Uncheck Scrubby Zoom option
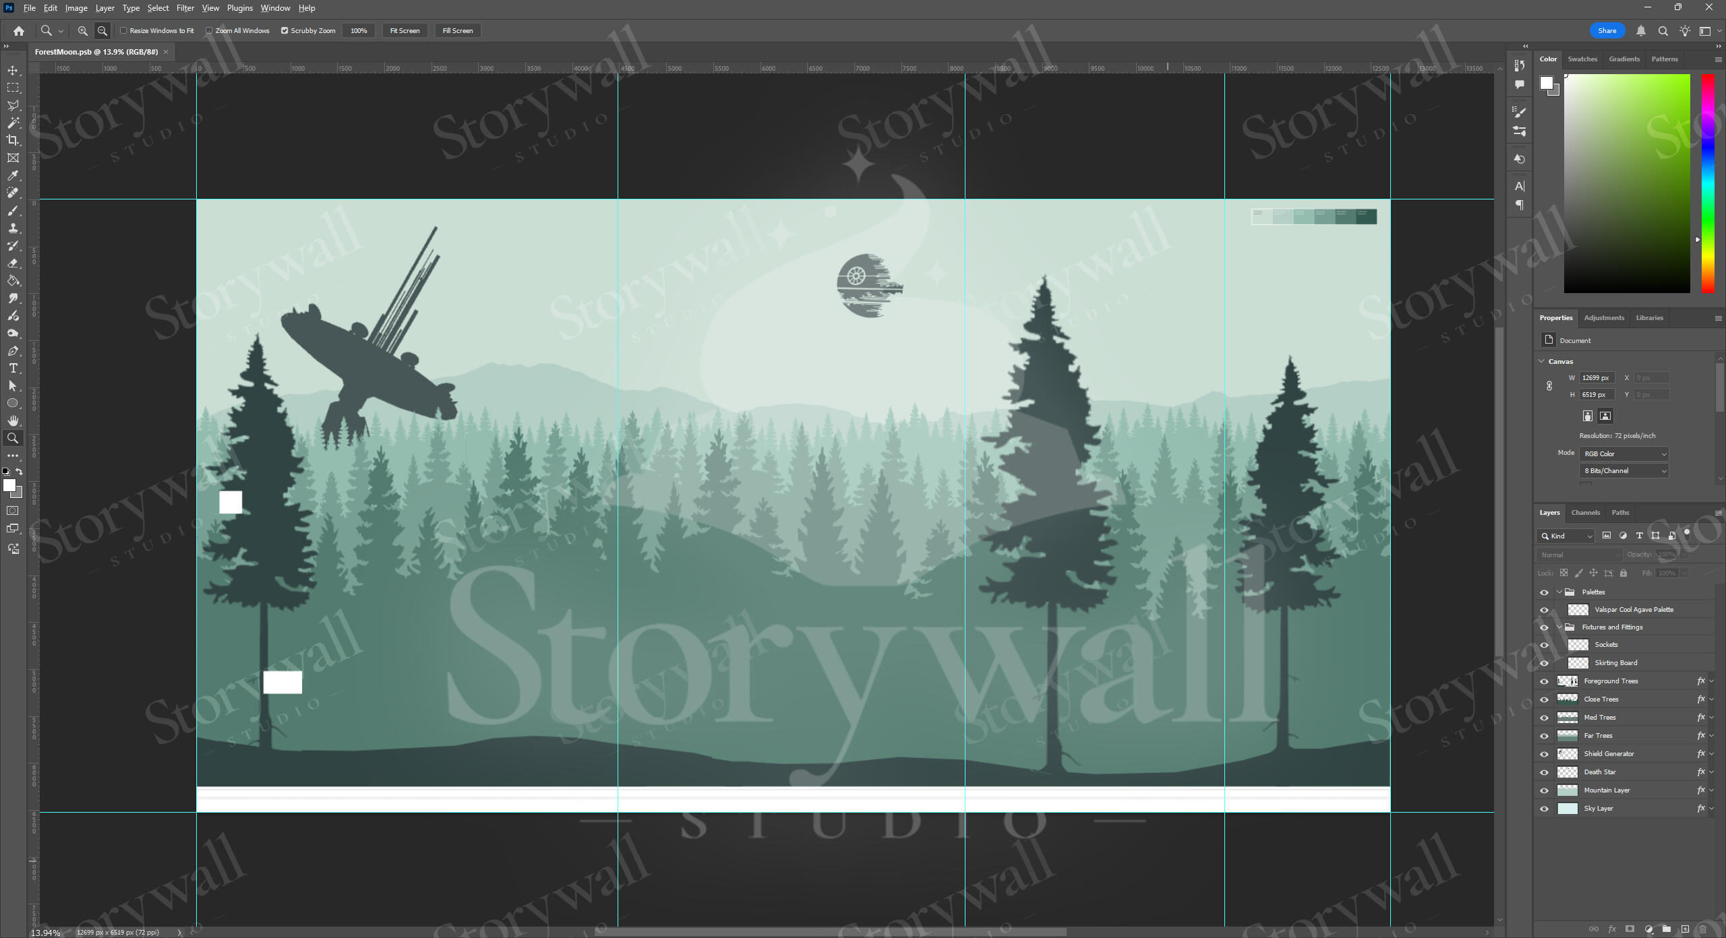The height and width of the screenshot is (938, 1726). (x=285, y=30)
